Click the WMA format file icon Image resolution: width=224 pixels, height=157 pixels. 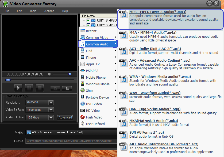point(123,79)
